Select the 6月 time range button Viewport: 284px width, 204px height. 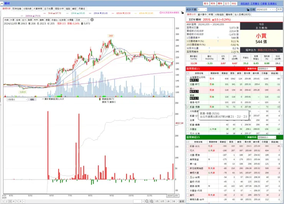162,201
